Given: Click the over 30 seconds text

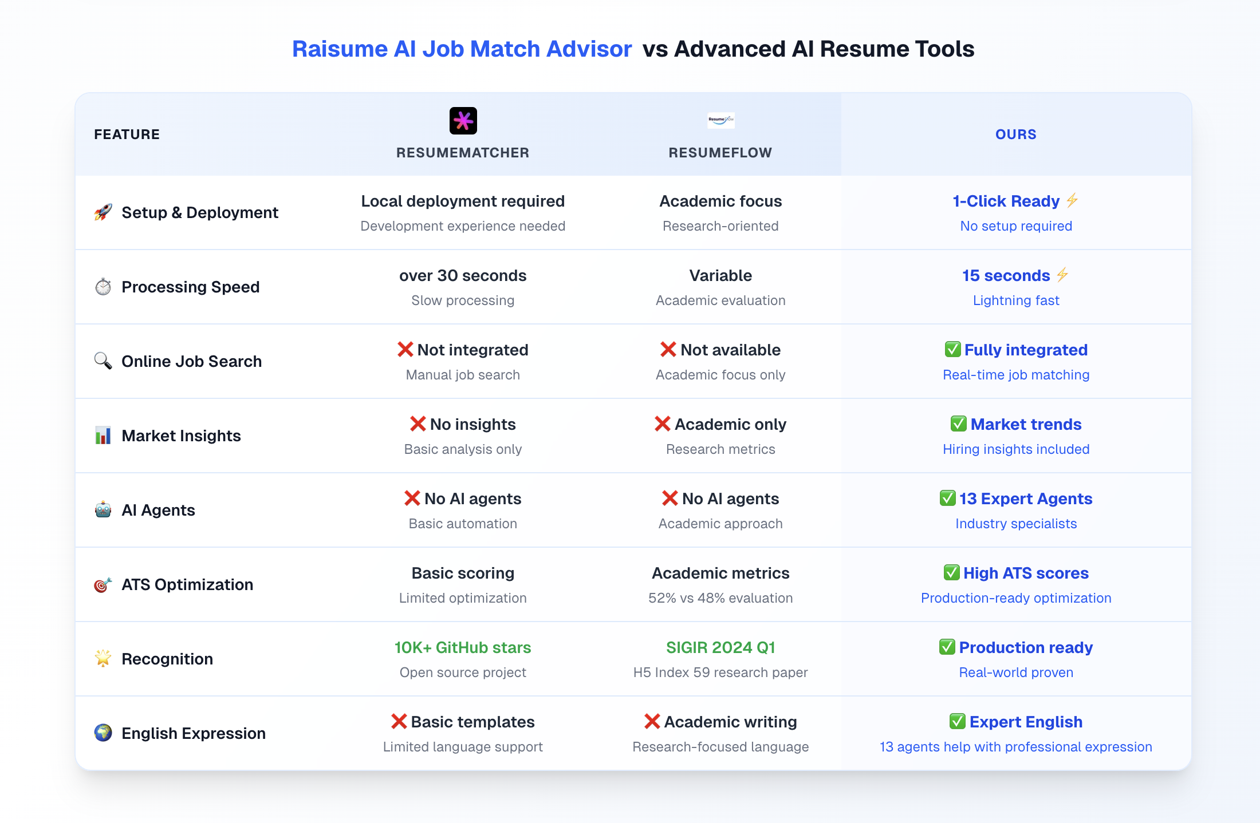Looking at the screenshot, I should [463, 276].
